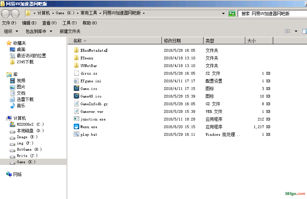Select the Game48.ico icon file
307x199 pixels.
76,96
